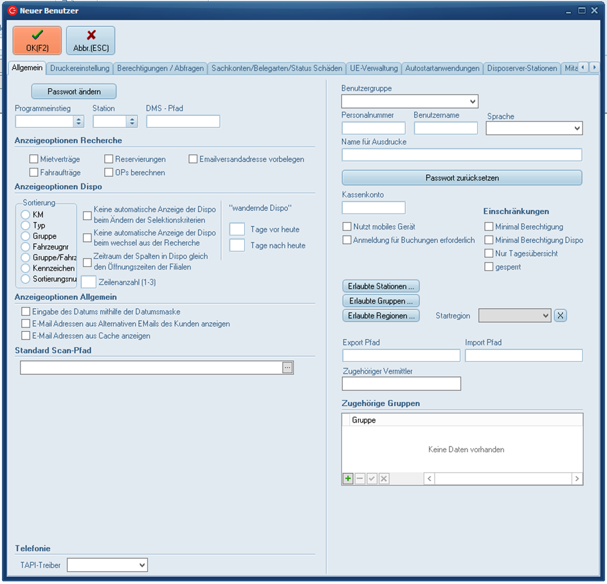Toggle the gesperrt checkbox
The image size is (607, 584).
pos(489,266)
